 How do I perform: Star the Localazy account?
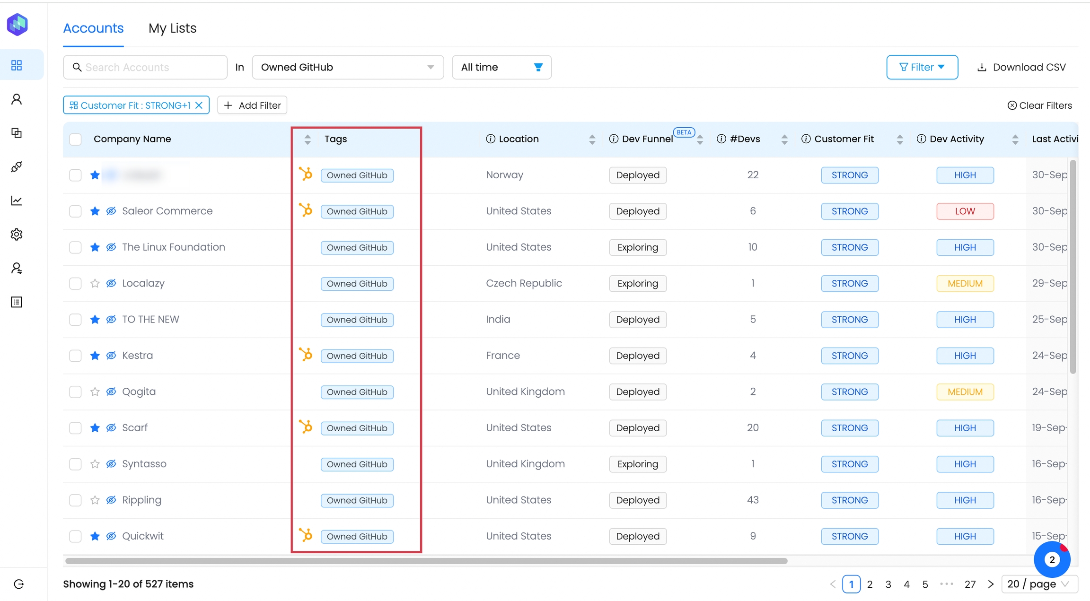click(x=95, y=283)
